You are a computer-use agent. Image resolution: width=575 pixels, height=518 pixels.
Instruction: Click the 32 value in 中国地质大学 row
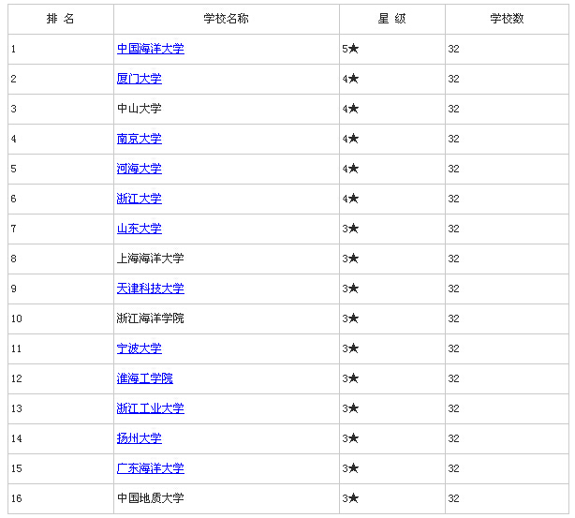[x=453, y=498]
